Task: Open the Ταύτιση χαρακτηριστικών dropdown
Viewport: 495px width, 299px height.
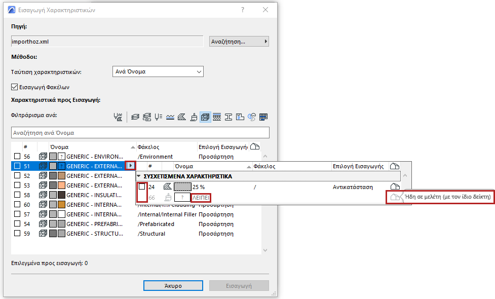Action: (158, 71)
